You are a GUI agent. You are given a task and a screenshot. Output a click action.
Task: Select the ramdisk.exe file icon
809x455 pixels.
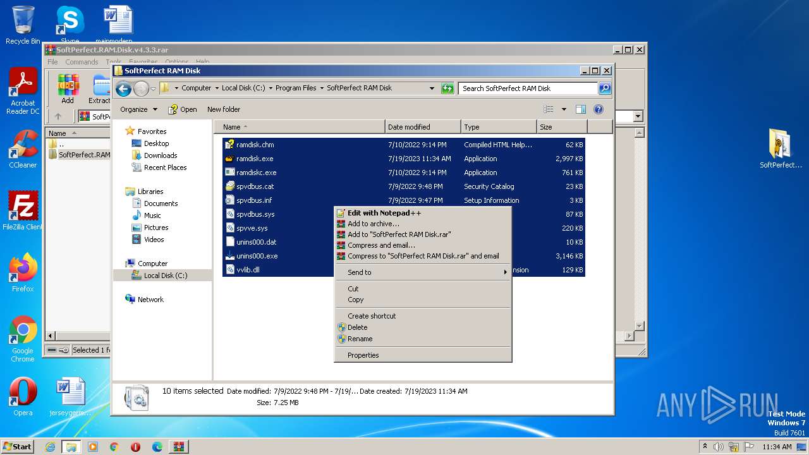point(230,159)
